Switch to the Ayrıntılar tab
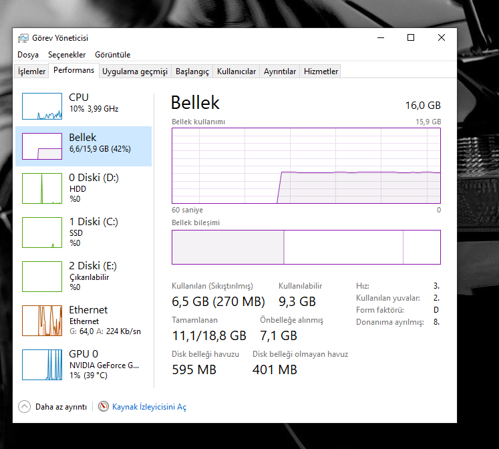Image resolution: width=499 pixels, height=449 pixels. [x=280, y=71]
